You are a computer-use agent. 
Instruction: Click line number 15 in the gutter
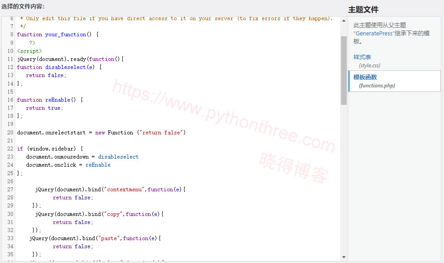[10, 92]
